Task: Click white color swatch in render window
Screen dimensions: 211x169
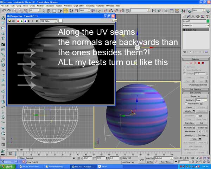Action: click(60, 21)
